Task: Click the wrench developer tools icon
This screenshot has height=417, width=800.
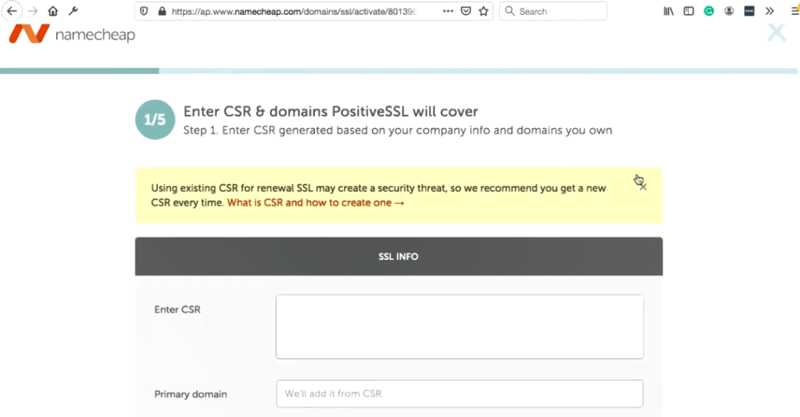Action: 73,11
